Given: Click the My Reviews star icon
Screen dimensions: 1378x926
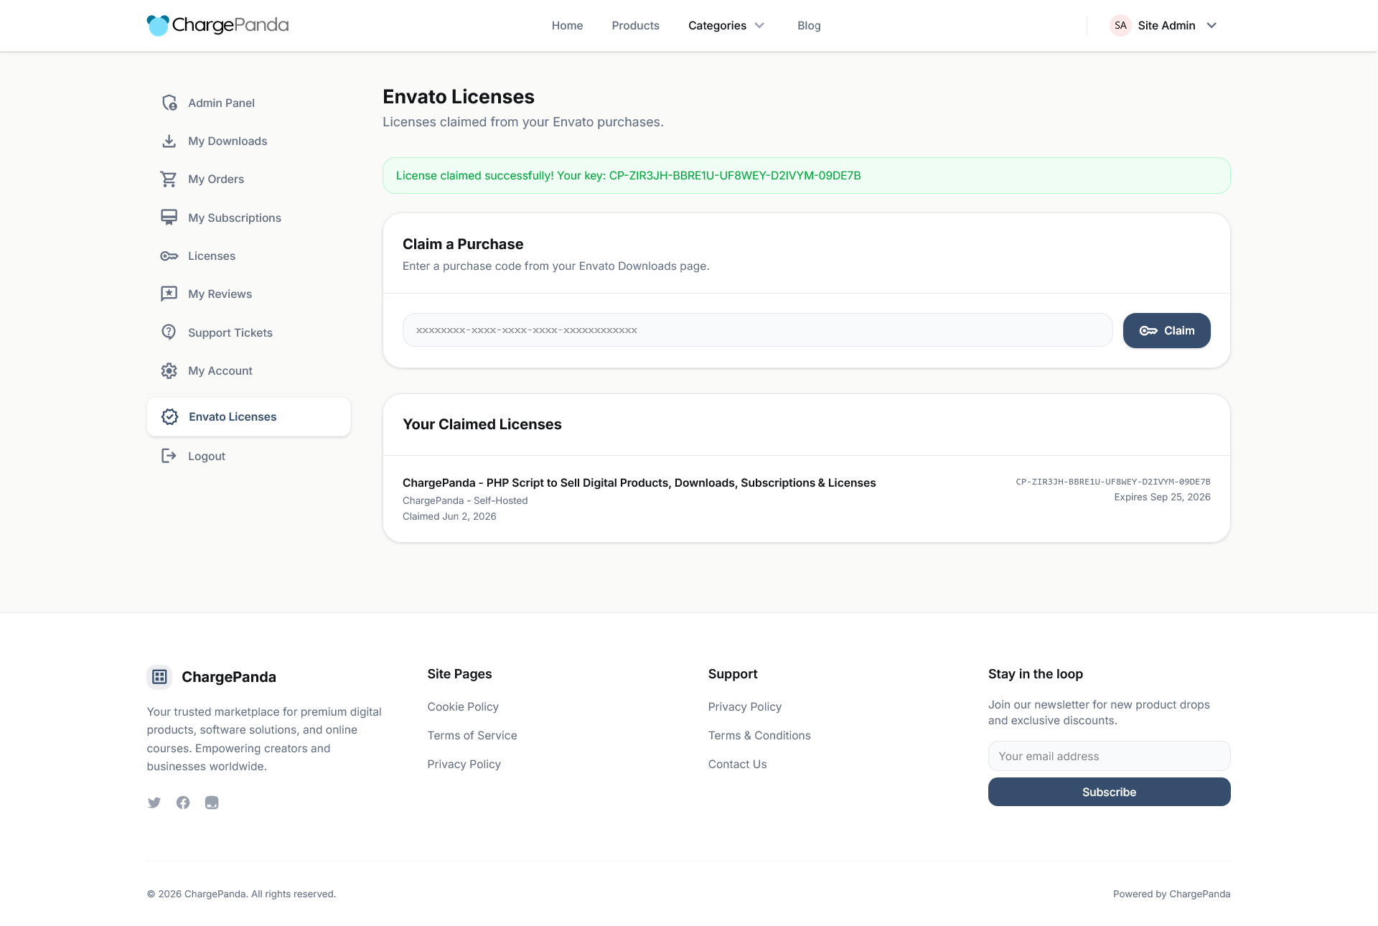Looking at the screenshot, I should pyautogui.click(x=169, y=294).
